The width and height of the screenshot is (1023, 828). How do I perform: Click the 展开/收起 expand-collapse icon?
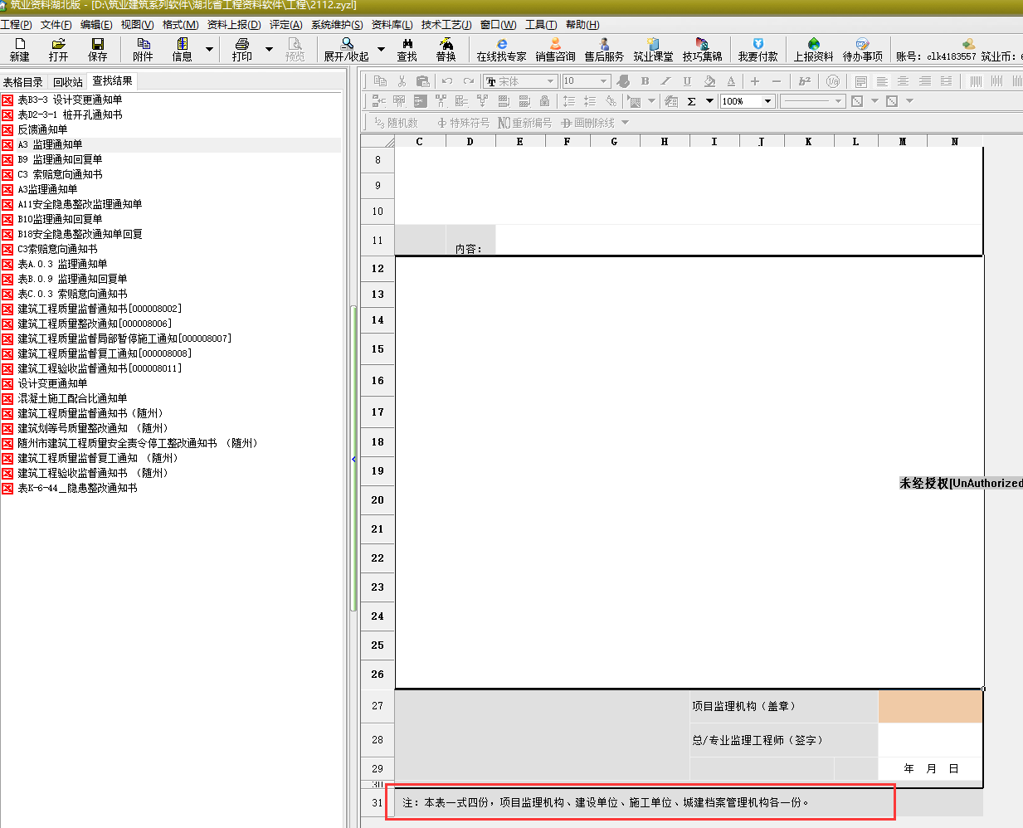pos(346,49)
